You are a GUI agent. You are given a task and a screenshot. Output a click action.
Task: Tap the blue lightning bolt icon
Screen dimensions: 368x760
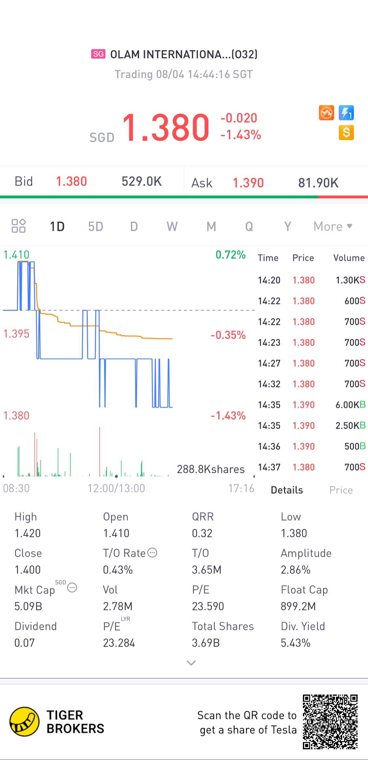tap(346, 113)
